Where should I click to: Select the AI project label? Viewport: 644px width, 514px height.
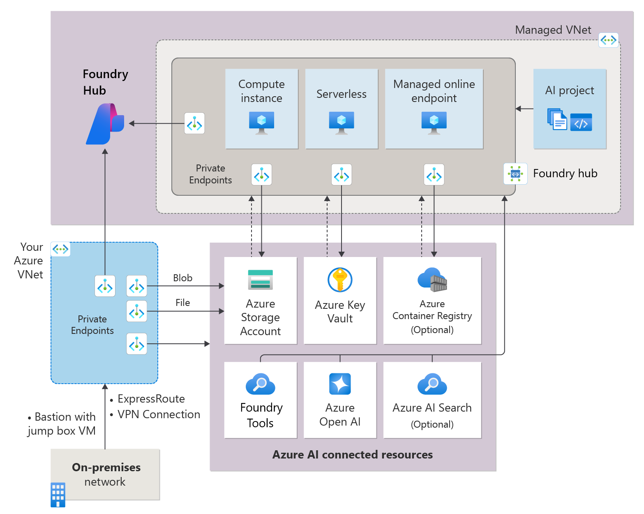tap(570, 90)
